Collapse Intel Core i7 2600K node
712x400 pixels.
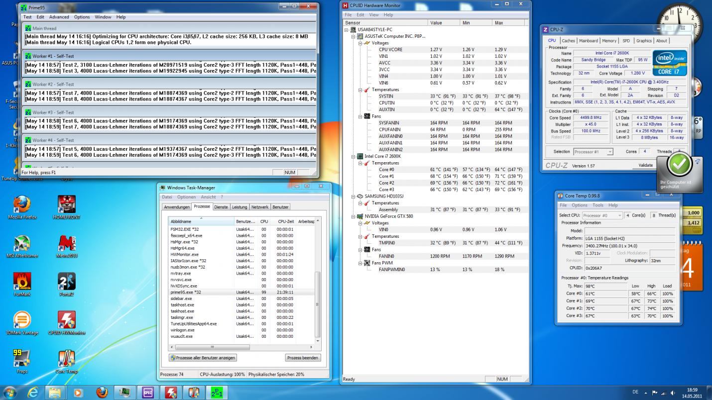click(354, 156)
